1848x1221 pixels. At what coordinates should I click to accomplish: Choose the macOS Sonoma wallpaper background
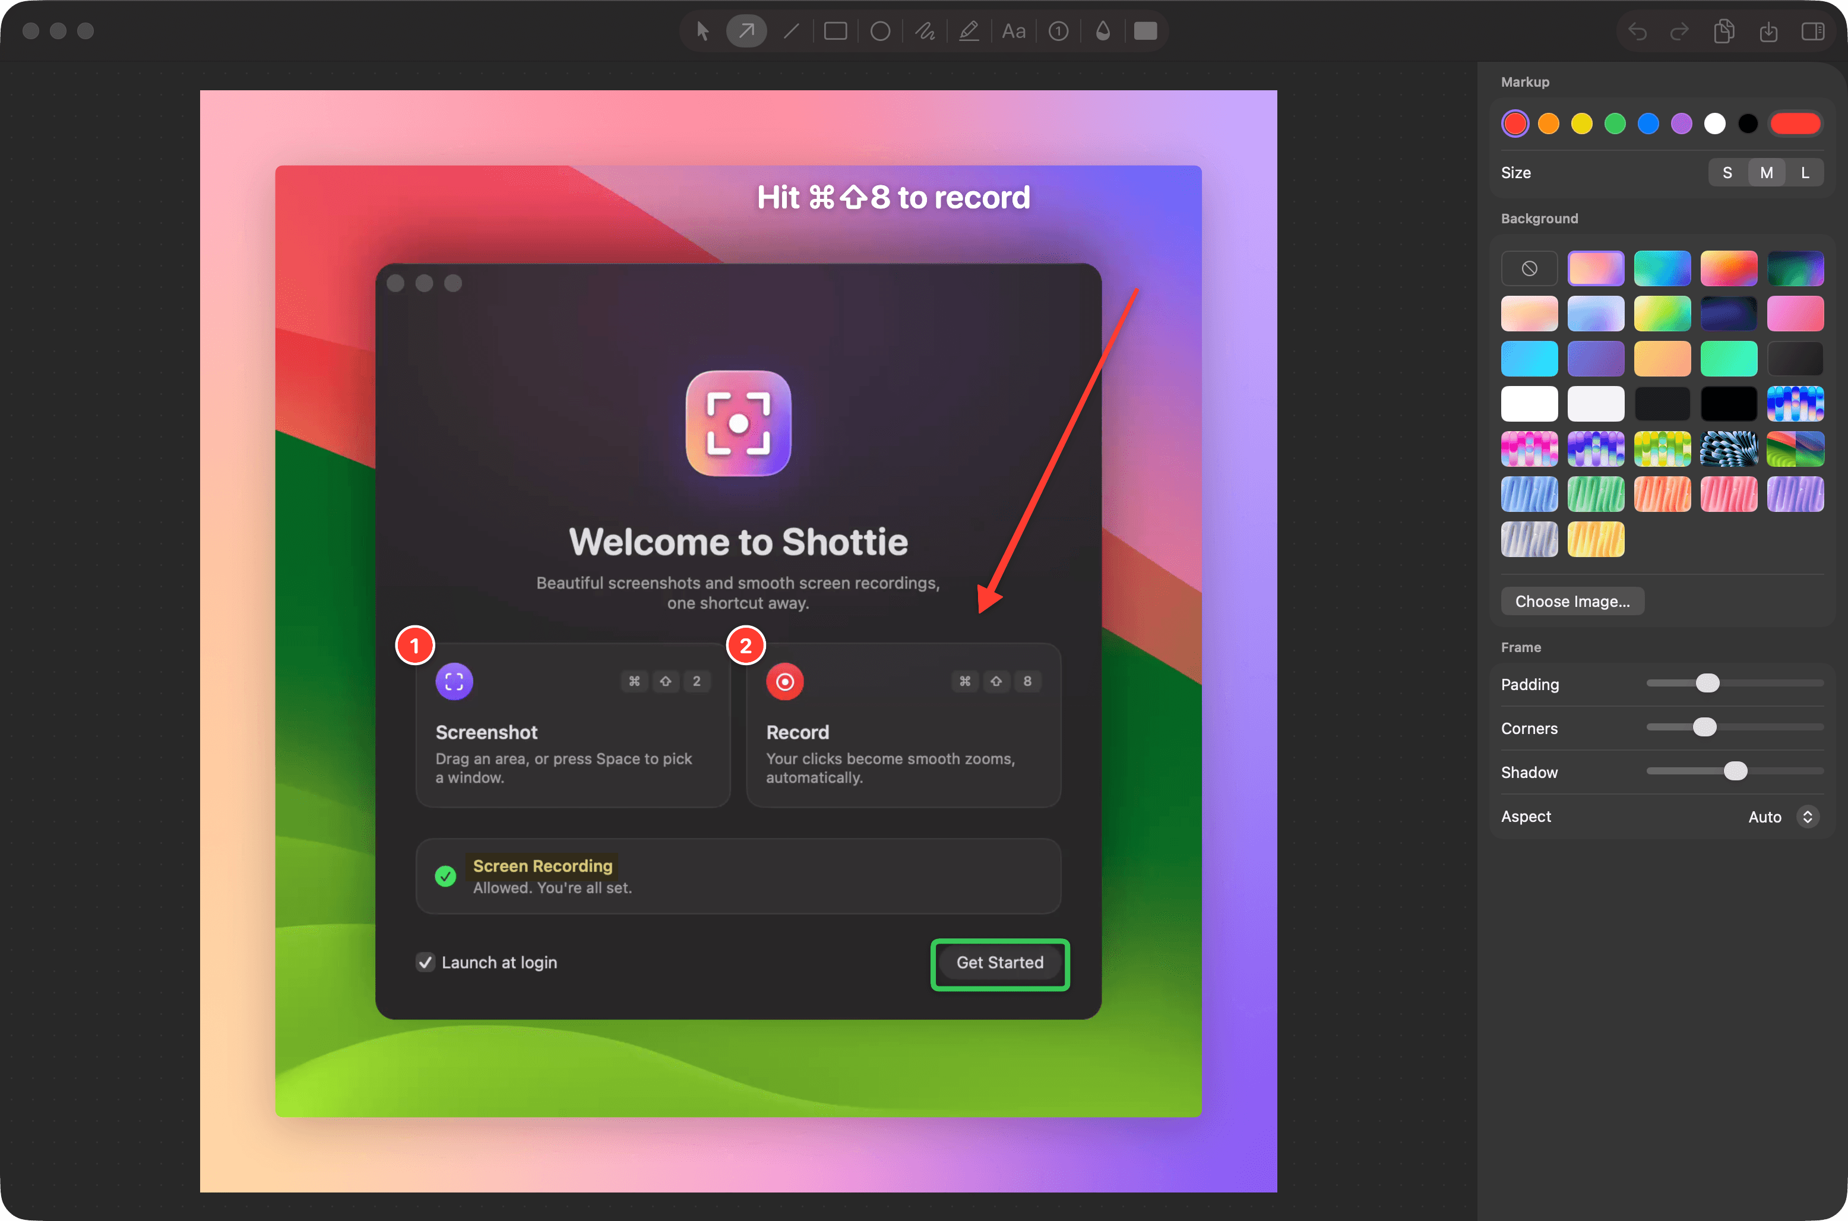(1795, 450)
